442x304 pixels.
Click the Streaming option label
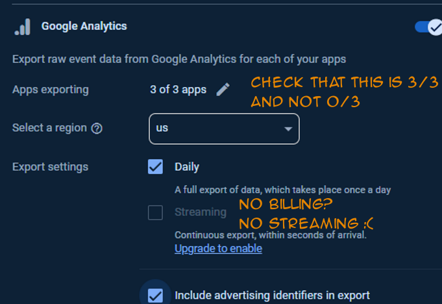tap(201, 212)
